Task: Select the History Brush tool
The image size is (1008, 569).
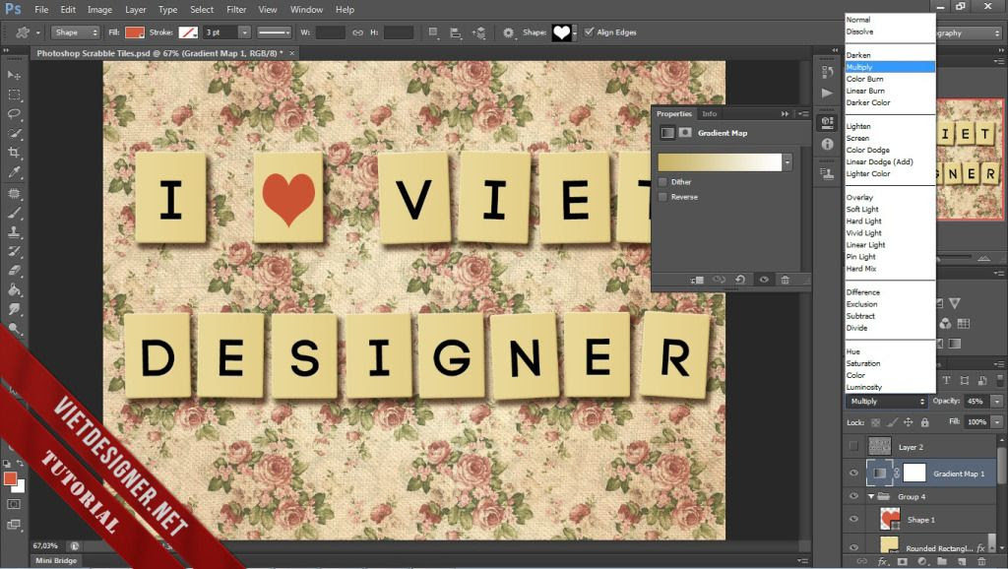Action: pos(14,251)
